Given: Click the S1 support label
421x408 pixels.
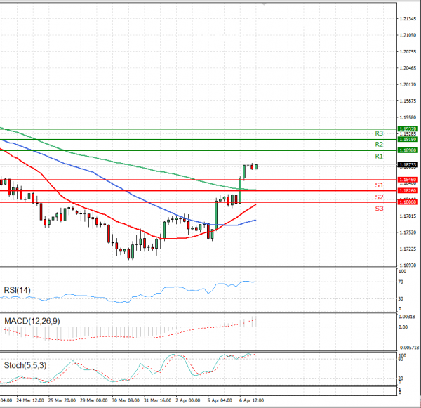Looking at the screenshot, I should coord(379,185).
